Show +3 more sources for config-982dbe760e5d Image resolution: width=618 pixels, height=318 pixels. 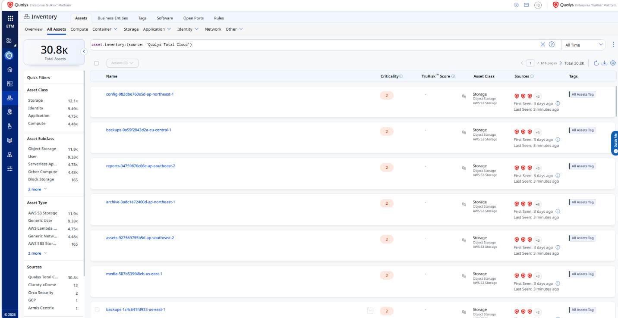click(538, 96)
